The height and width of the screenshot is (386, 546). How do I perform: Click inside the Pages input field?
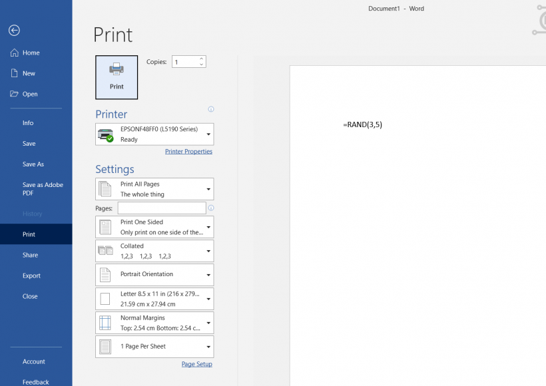(x=162, y=208)
